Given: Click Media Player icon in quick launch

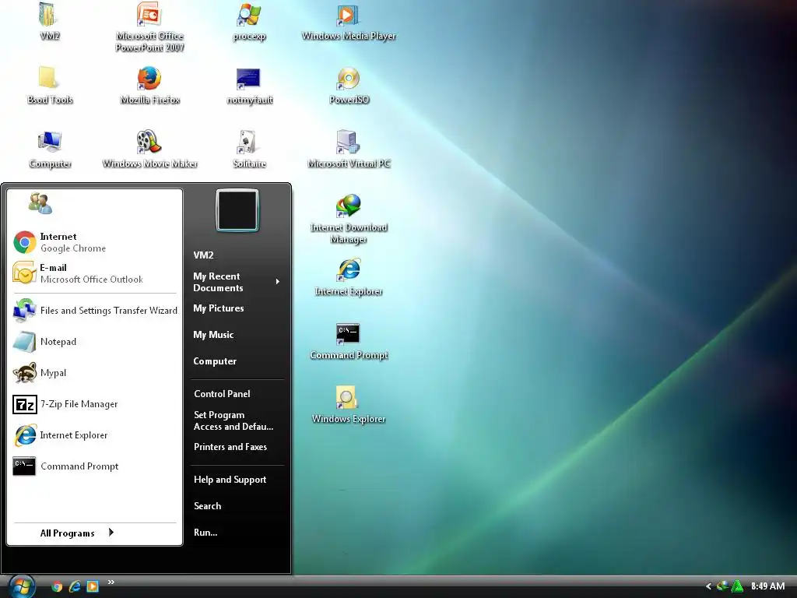Looking at the screenshot, I should pos(93,586).
